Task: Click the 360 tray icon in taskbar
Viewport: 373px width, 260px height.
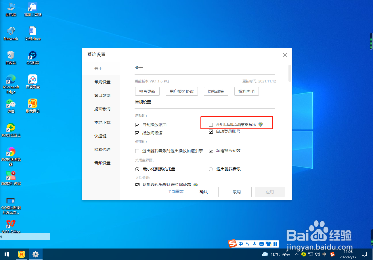Action: tap(304, 254)
